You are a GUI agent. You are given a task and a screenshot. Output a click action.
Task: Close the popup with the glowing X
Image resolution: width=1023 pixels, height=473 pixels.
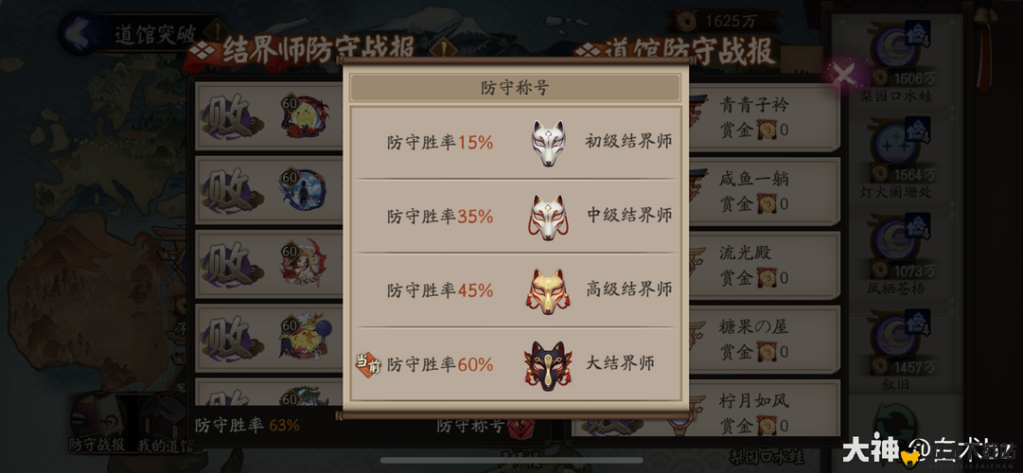point(845,73)
